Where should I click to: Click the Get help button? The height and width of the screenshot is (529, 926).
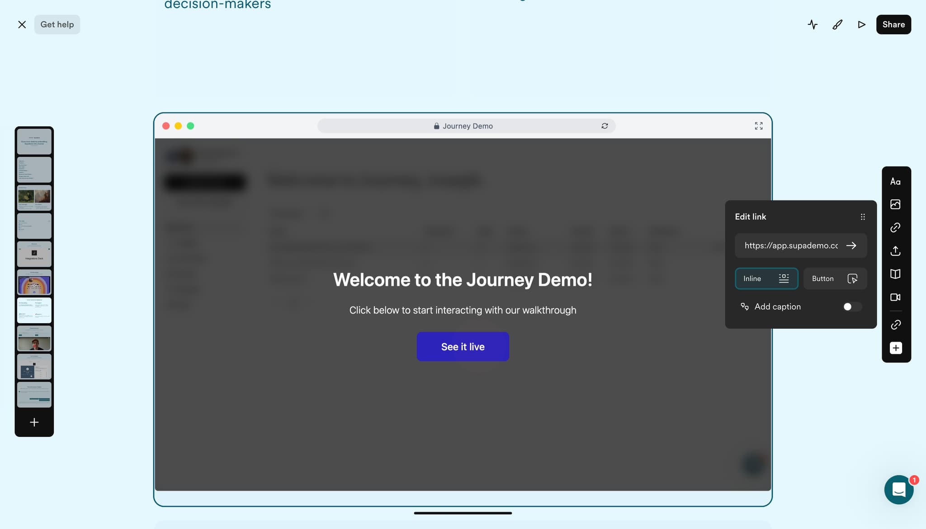click(57, 24)
